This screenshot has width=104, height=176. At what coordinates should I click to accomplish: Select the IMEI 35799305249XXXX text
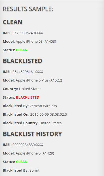tap(28, 33)
